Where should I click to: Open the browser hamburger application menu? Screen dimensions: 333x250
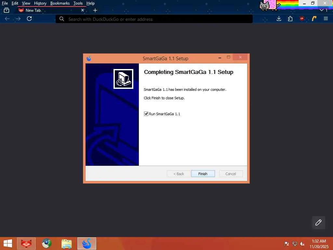click(326, 19)
